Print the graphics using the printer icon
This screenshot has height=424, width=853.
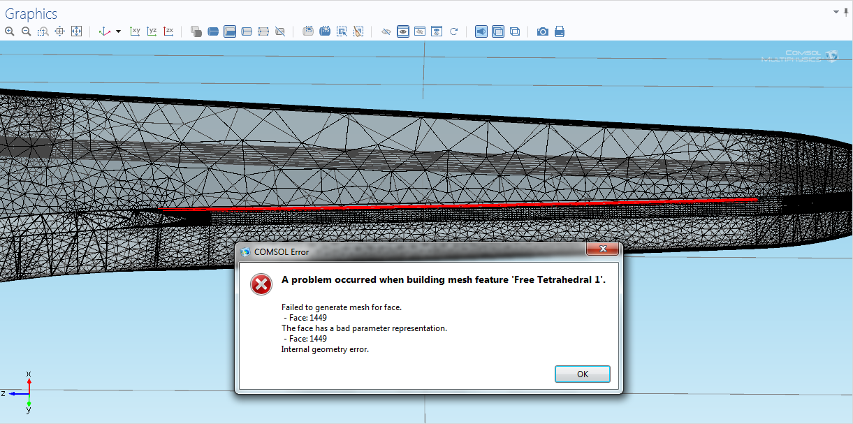tap(560, 31)
